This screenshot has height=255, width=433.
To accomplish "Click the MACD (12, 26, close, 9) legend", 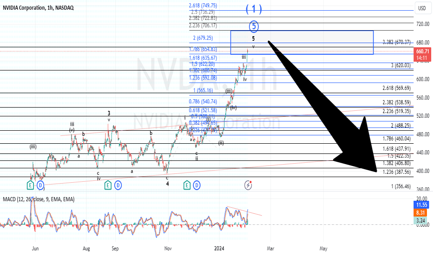I will click(39, 199).
